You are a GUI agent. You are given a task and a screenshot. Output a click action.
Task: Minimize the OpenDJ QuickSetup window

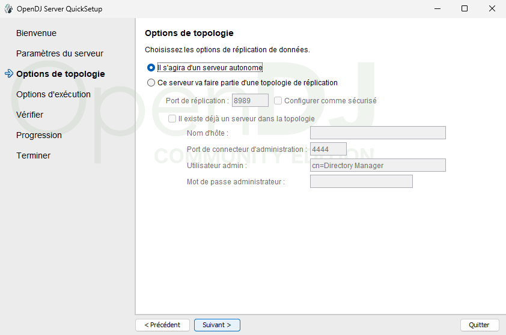(x=437, y=9)
